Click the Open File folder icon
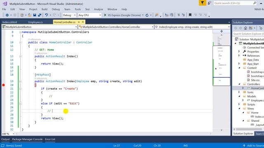Screen dimensions: 264x148 pyautogui.click(x=30, y=15)
